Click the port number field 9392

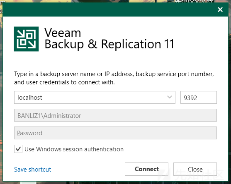(198, 97)
